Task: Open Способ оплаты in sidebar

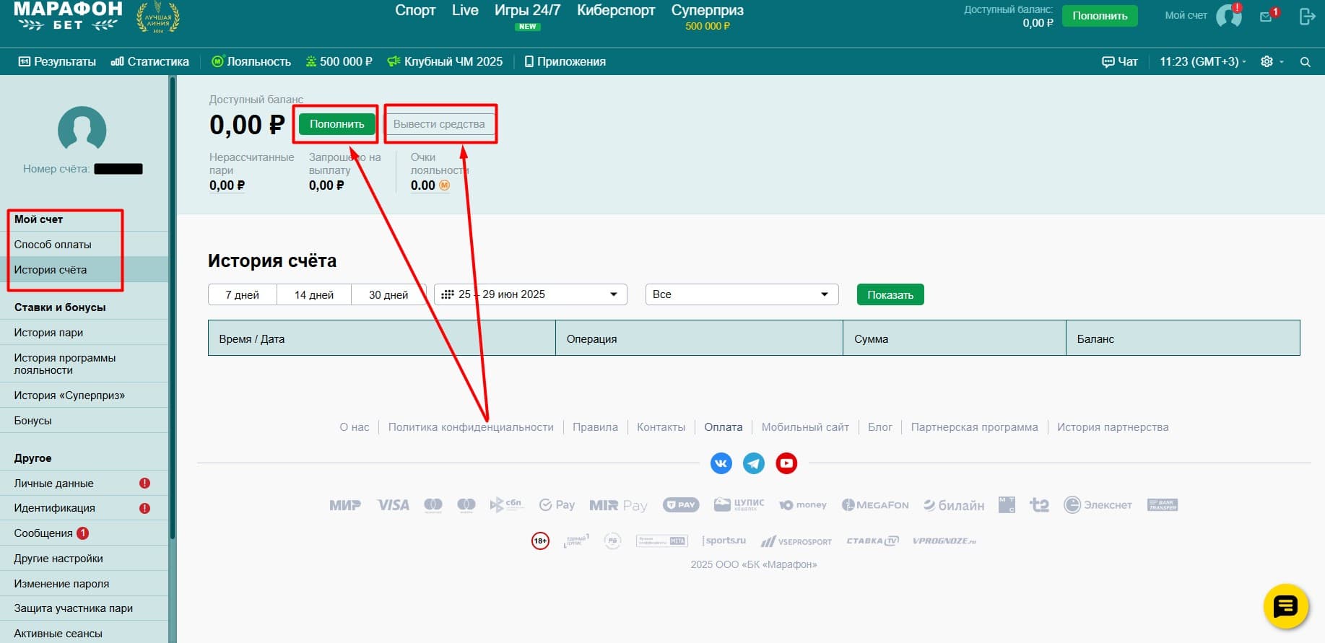Action: click(x=84, y=245)
